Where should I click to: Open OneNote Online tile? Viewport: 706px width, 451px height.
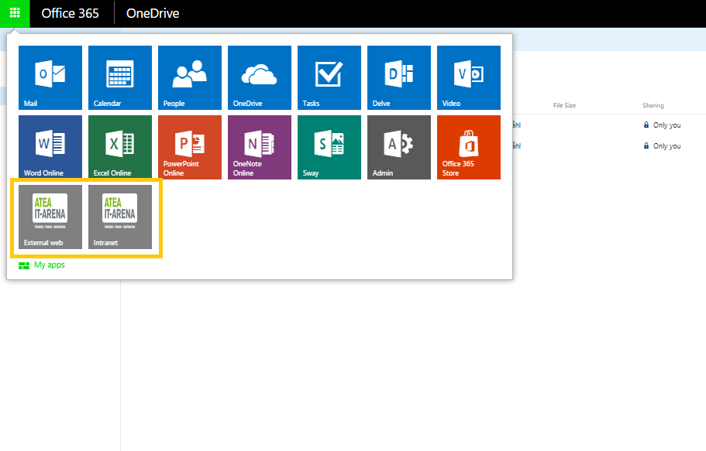[260, 147]
